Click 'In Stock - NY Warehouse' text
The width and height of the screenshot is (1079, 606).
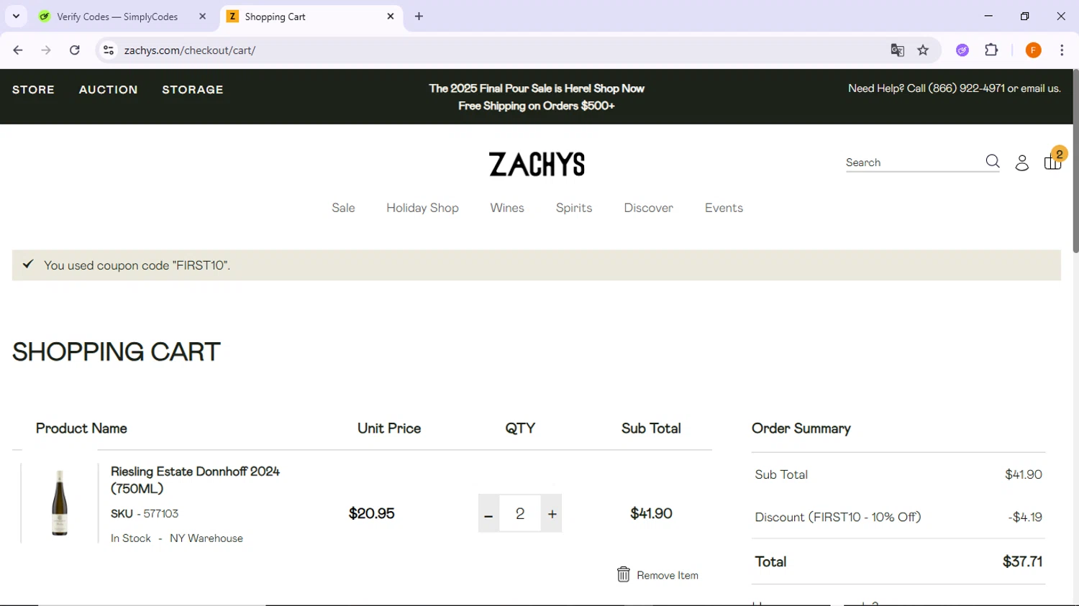pyautogui.click(x=176, y=538)
